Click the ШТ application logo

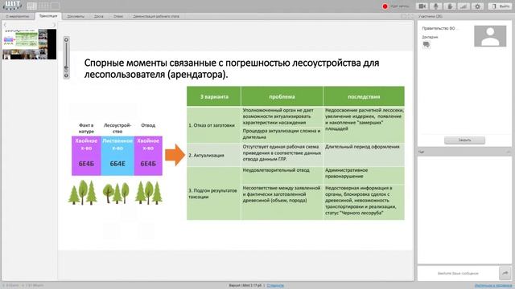tap(12, 6)
